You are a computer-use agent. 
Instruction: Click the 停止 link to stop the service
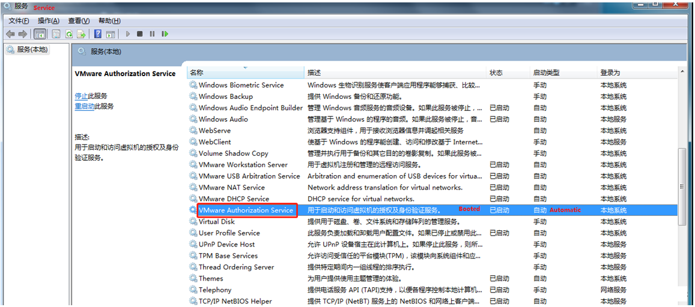click(x=81, y=96)
